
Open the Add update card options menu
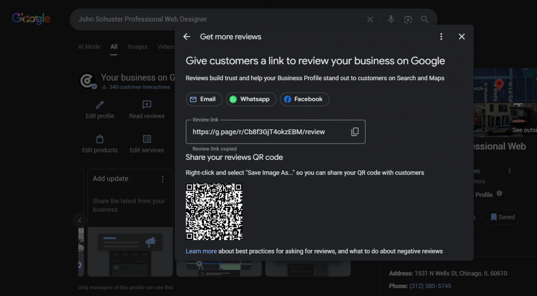(163, 179)
